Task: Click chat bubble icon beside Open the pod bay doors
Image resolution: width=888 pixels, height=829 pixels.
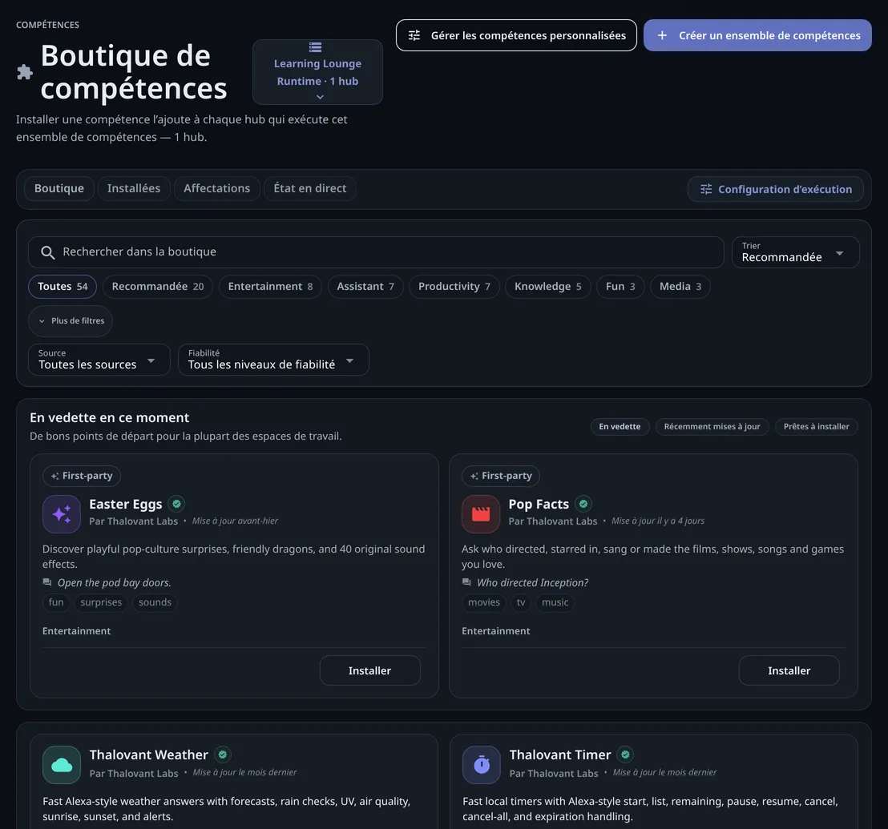Action: click(47, 582)
